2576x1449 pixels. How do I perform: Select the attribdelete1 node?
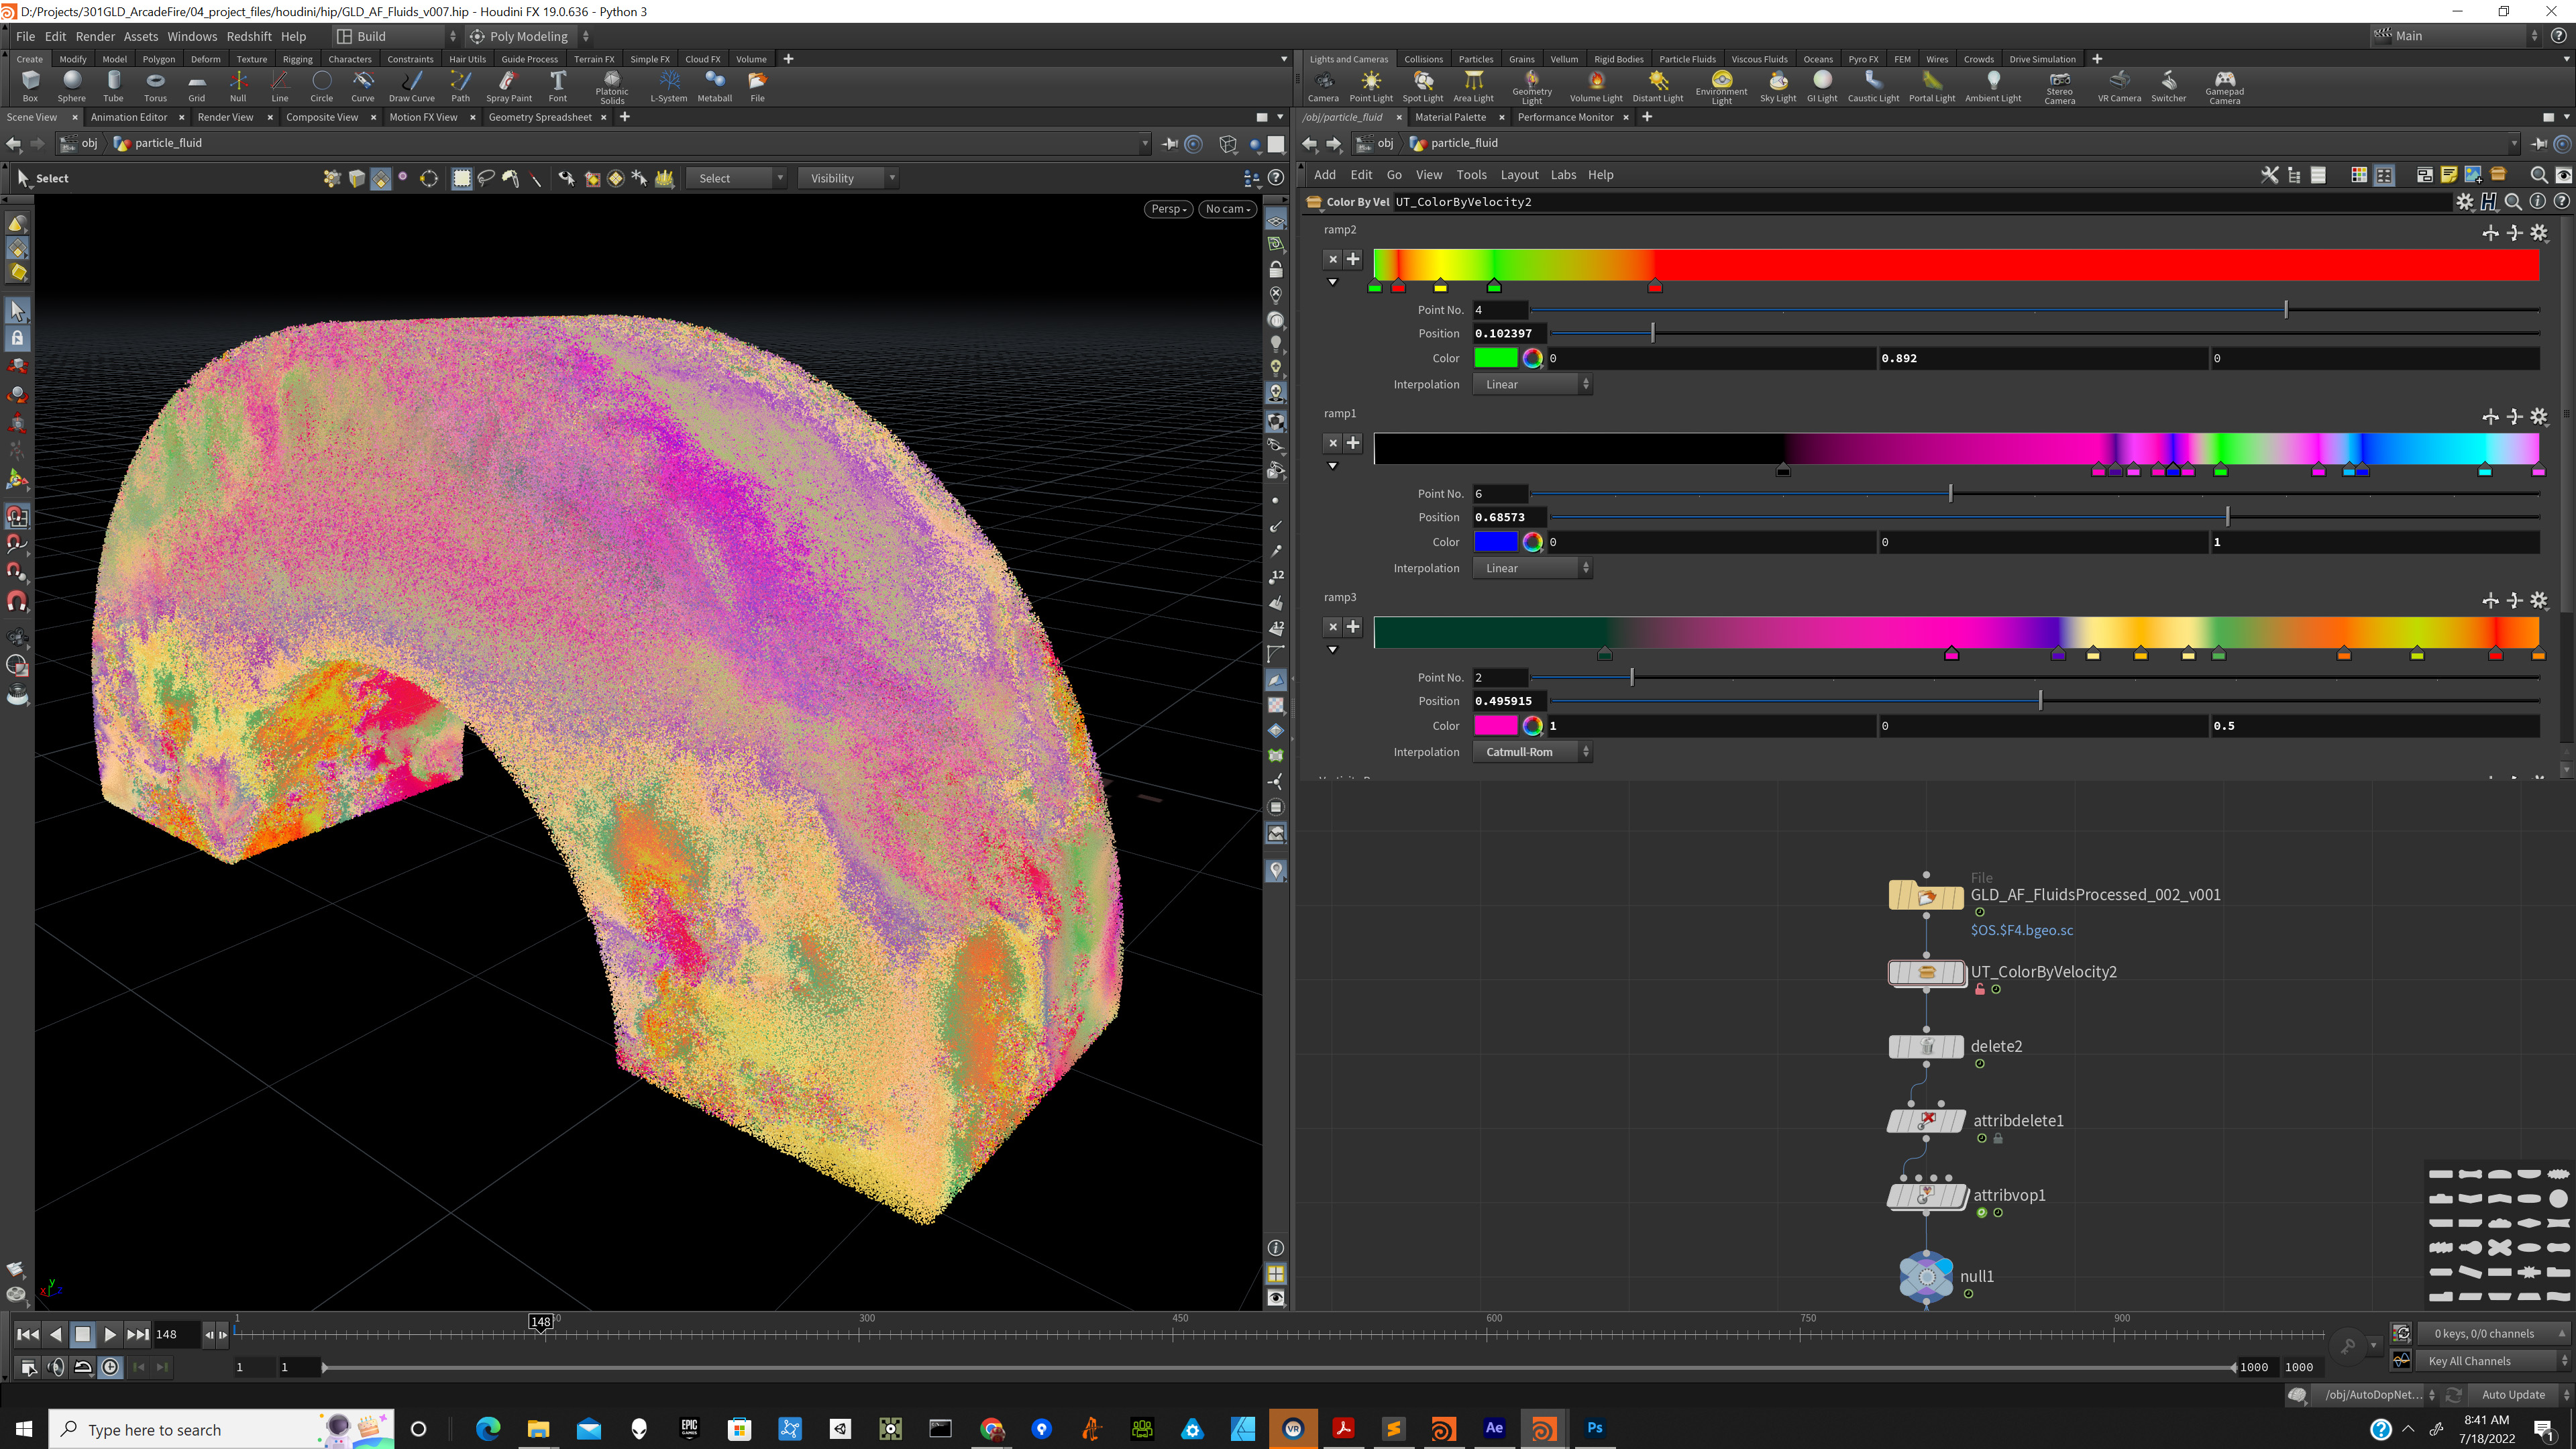(x=1926, y=1121)
